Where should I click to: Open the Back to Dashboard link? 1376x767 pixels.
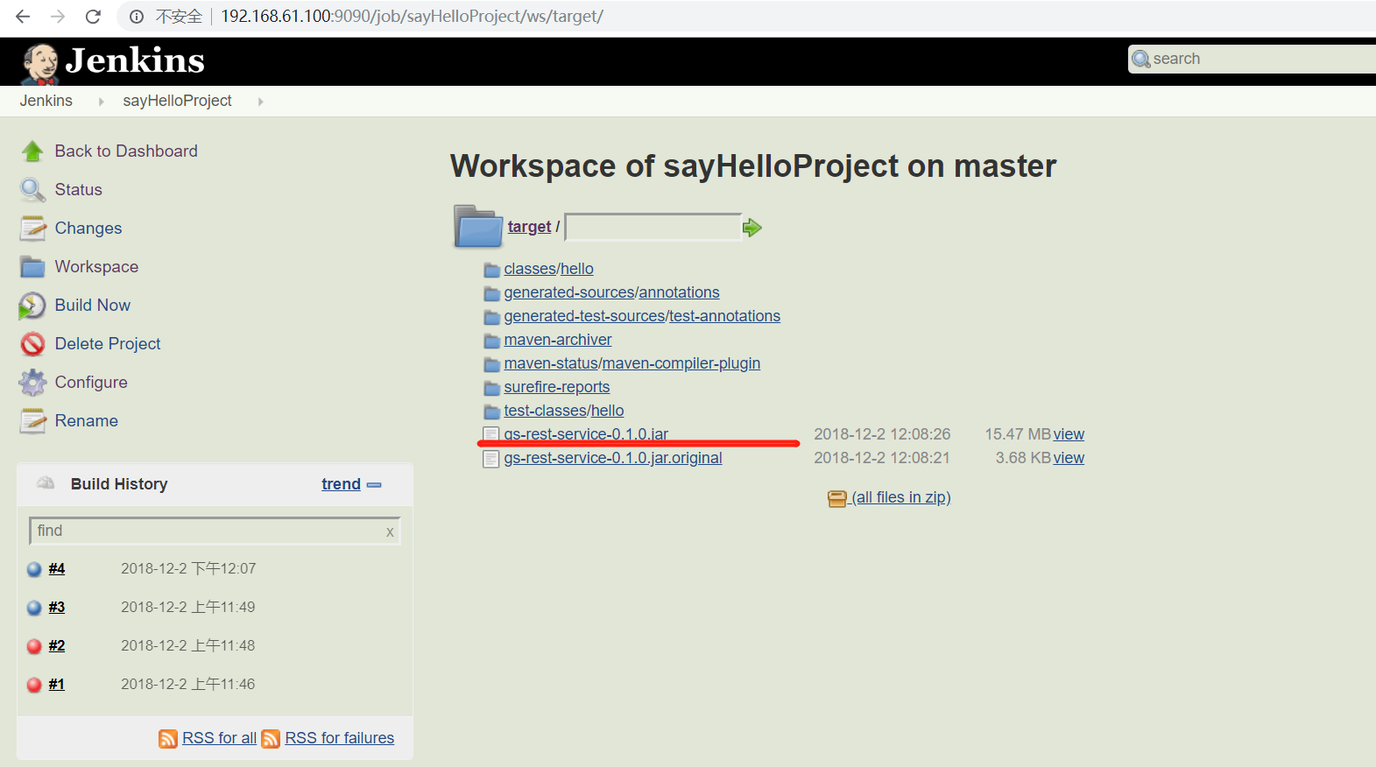click(126, 151)
